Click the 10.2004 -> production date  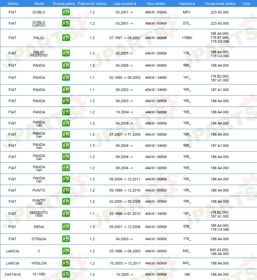pos(125,112)
